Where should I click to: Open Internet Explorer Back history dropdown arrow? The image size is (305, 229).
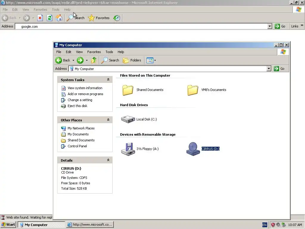pyautogui.click(x=20, y=18)
